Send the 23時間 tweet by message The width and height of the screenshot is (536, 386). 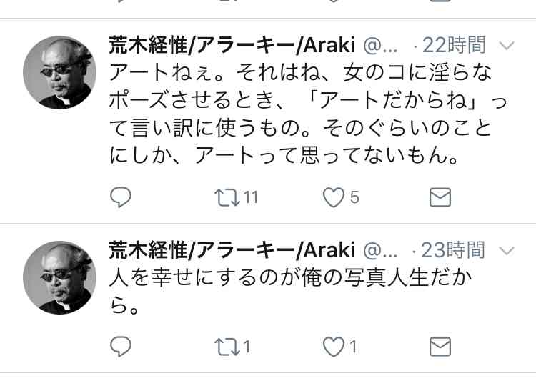pyautogui.click(x=440, y=347)
